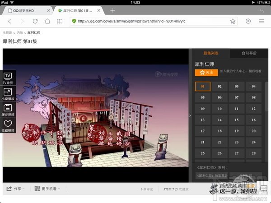Viewport: 271px width, 203px height.
Task: Open the 用手机看 QR dropdown
Action: click(47, 189)
